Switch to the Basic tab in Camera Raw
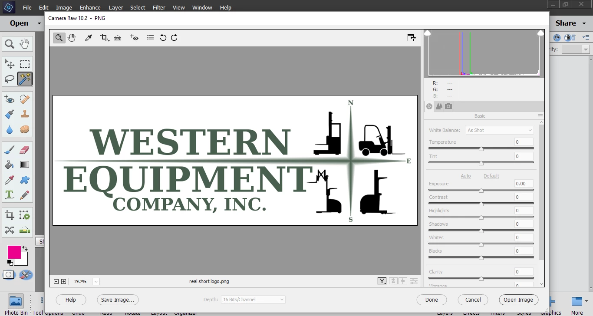The width and height of the screenshot is (593, 316). tap(429, 106)
